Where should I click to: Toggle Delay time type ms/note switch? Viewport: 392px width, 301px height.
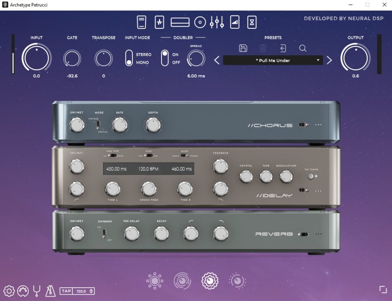click(x=113, y=155)
